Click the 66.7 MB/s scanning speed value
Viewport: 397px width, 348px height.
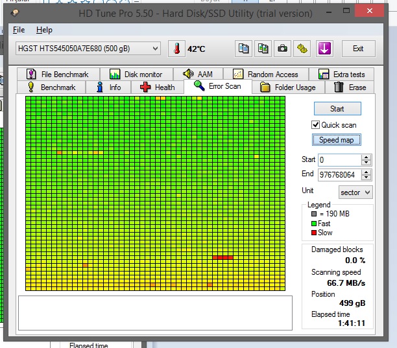point(346,283)
